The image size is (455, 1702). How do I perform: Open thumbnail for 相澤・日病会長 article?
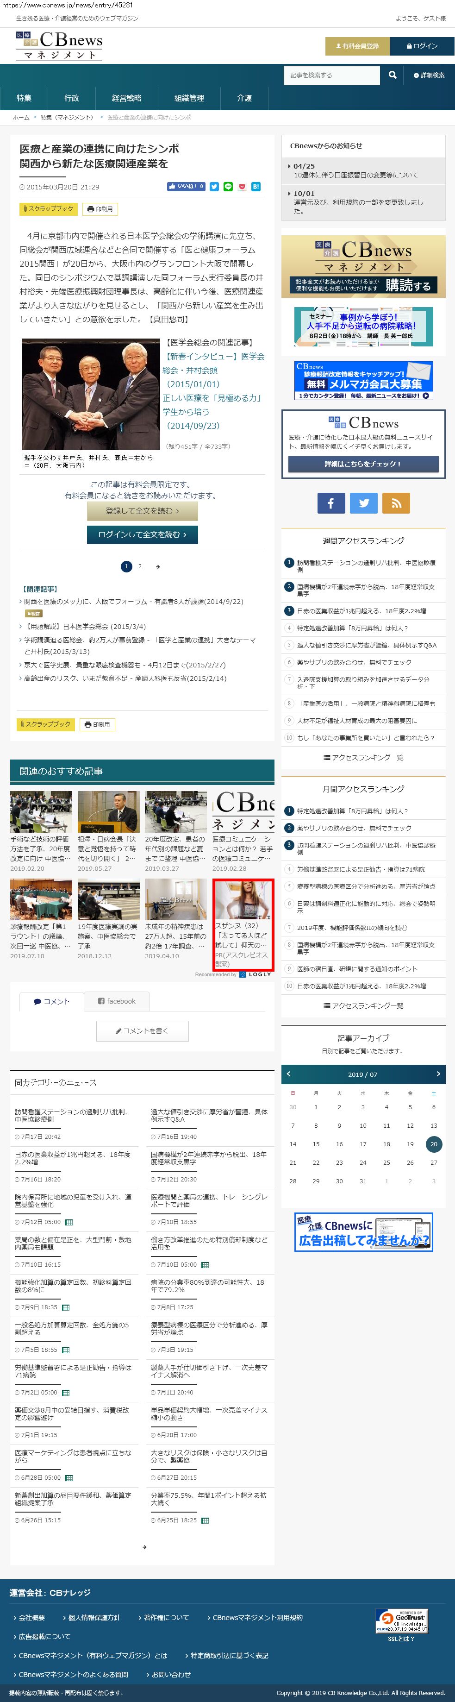pyautogui.click(x=108, y=811)
